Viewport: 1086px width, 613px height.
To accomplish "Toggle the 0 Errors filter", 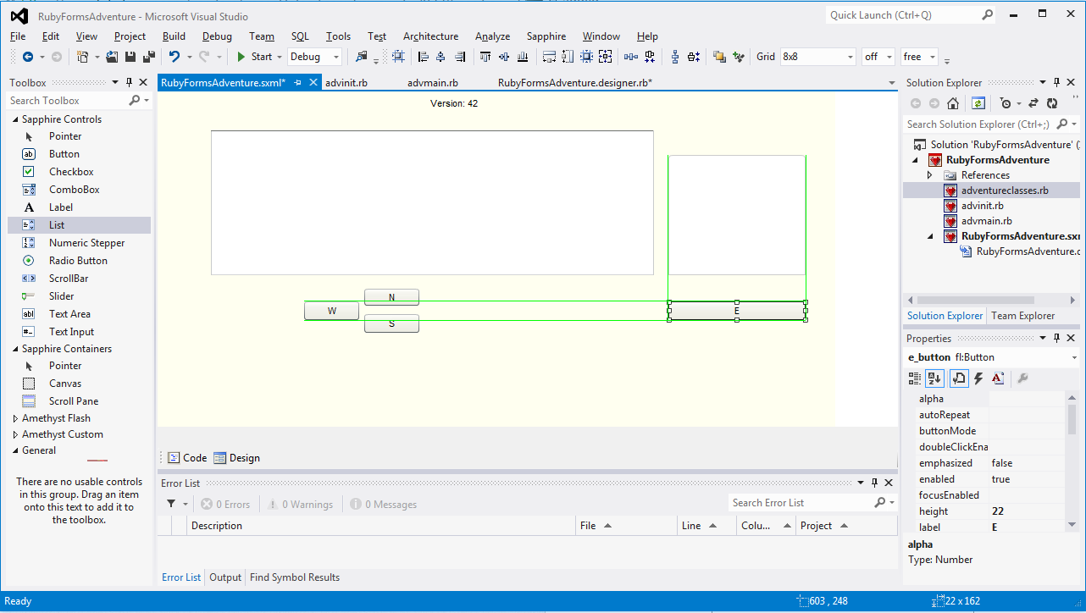I will [225, 504].
